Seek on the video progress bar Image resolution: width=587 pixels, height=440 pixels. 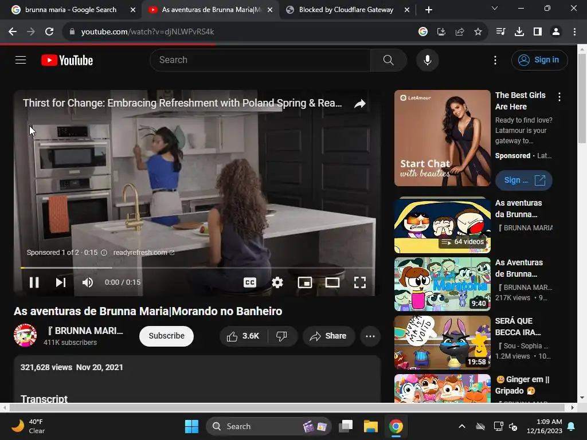[197, 268]
